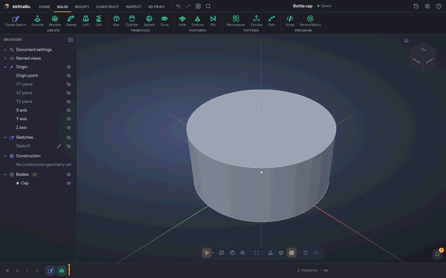
Task: Switch to the HOME tab
Action: [x=45, y=6]
